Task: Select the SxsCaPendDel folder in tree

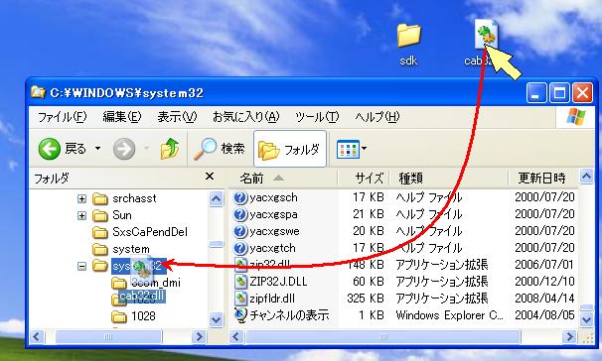Action: tap(150, 232)
